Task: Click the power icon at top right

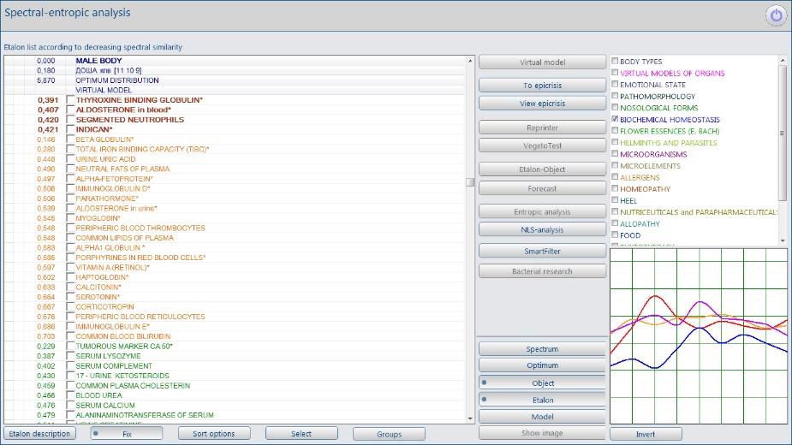Action: [x=776, y=15]
